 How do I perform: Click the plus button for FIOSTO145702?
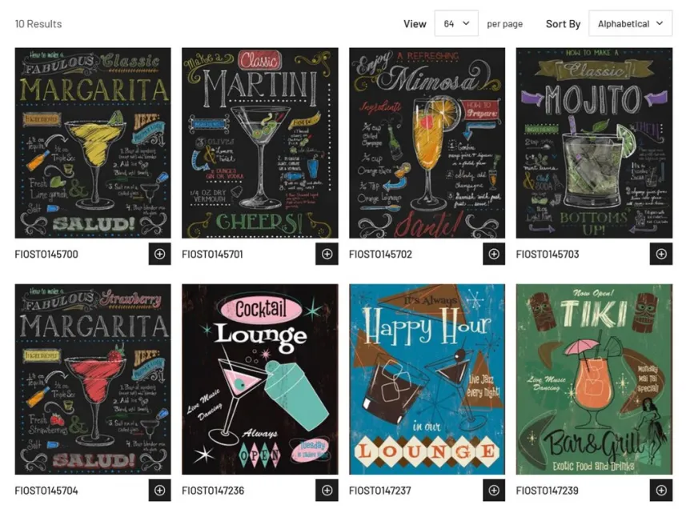pos(494,254)
